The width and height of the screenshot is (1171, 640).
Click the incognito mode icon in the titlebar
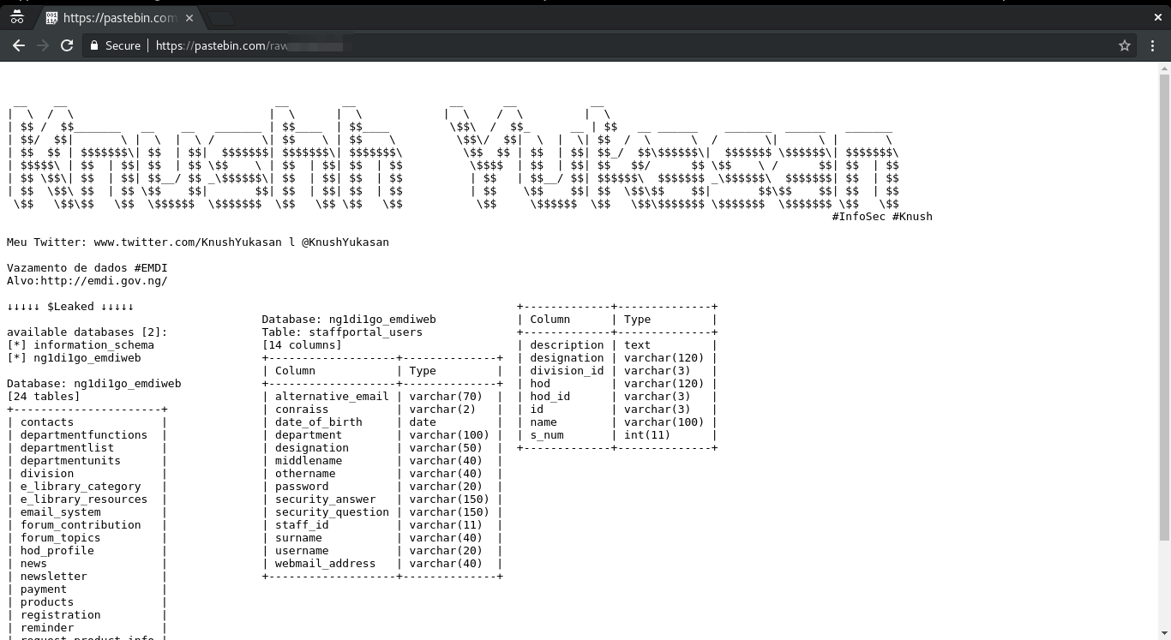coord(17,15)
